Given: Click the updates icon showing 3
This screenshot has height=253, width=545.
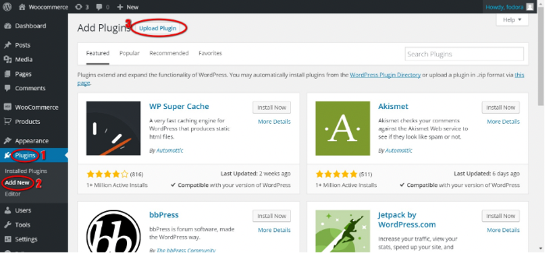Looking at the screenshot, I should (x=78, y=7).
